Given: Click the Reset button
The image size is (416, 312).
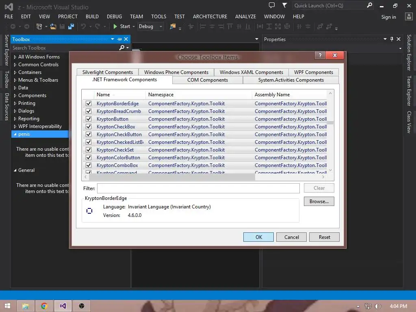Looking at the screenshot, I should coord(324,237).
